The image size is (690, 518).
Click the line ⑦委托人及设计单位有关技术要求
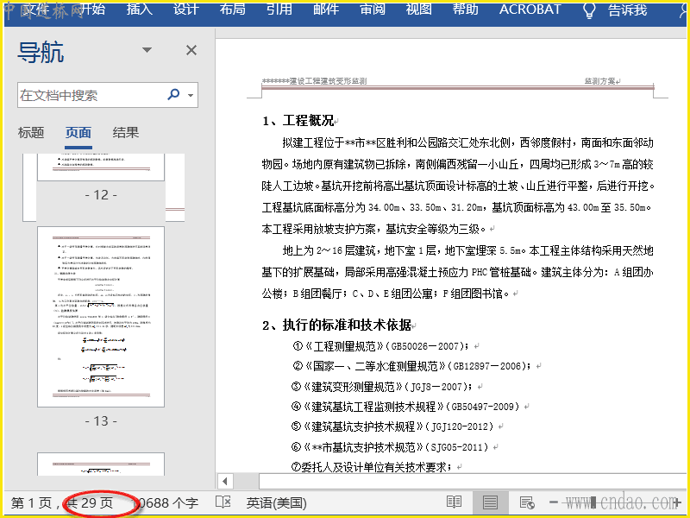(372, 466)
